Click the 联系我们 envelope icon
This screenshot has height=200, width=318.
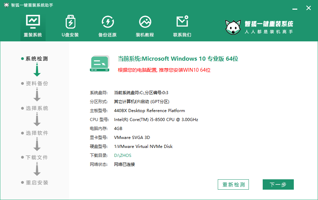pos(182,22)
